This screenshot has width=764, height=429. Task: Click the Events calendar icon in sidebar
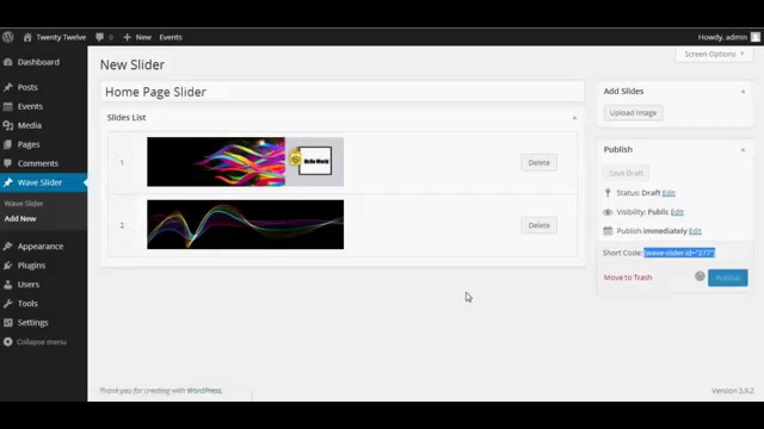point(8,106)
